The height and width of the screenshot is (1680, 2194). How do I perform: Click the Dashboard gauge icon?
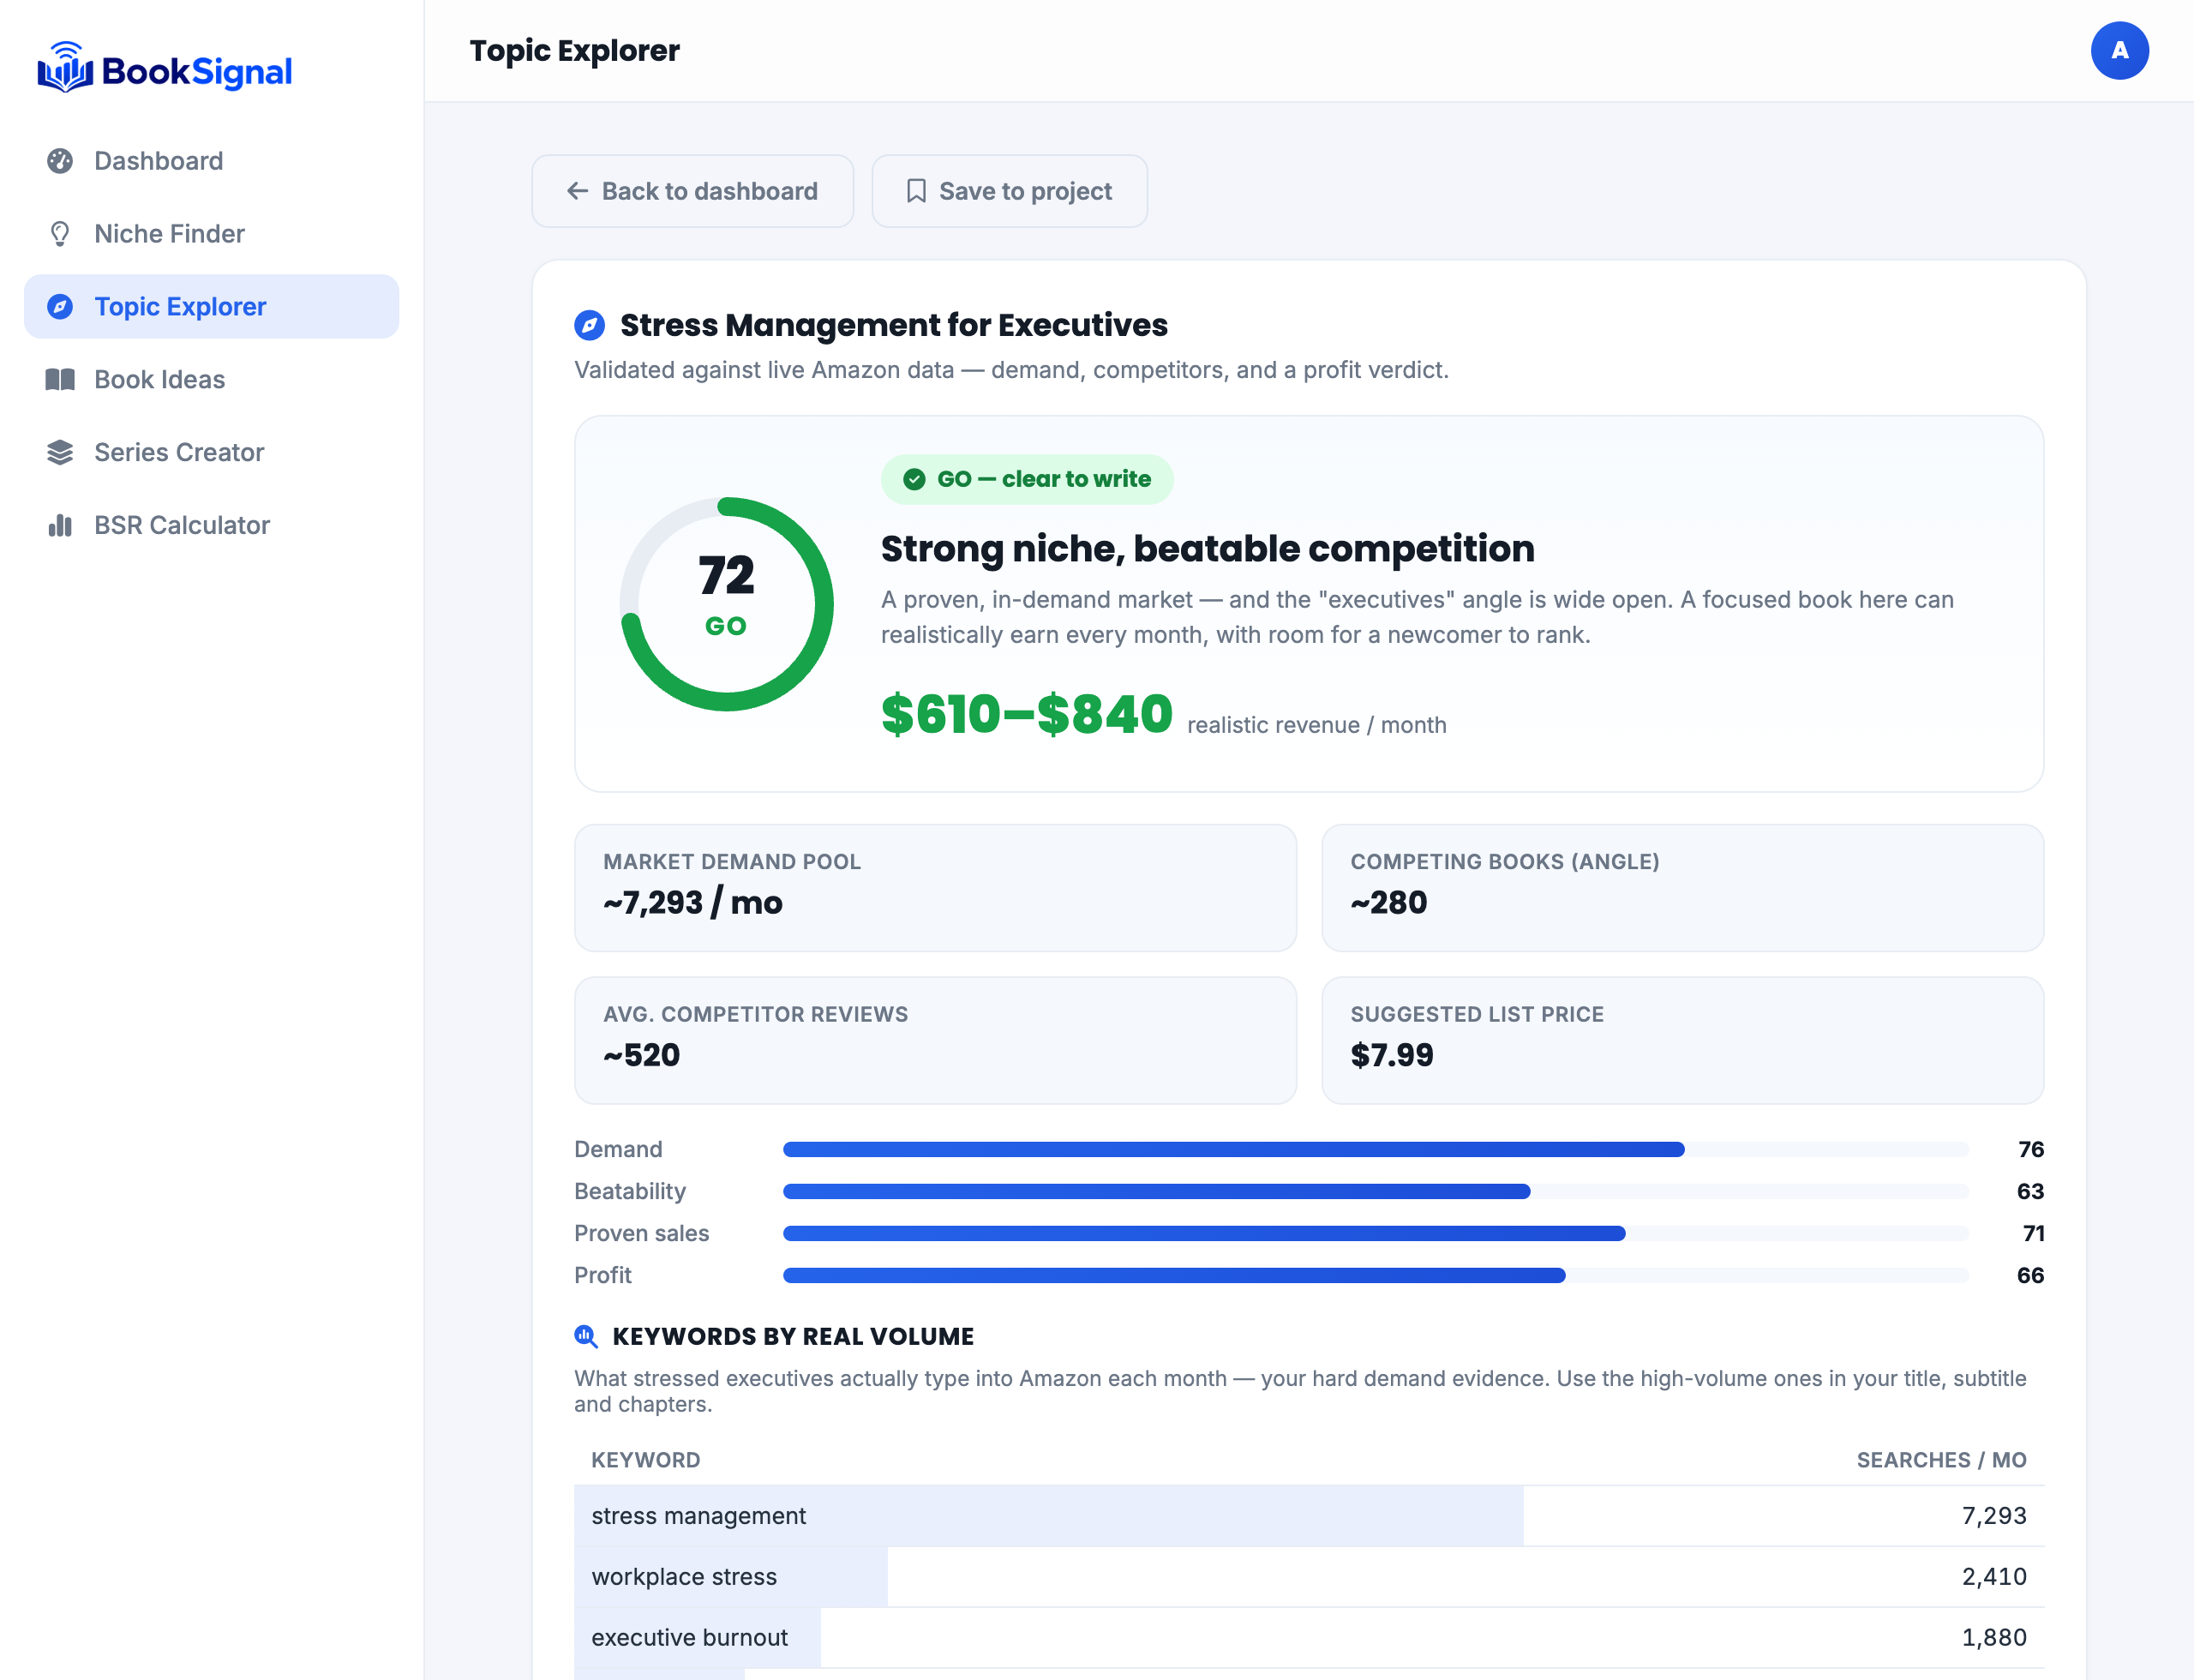pos(60,161)
